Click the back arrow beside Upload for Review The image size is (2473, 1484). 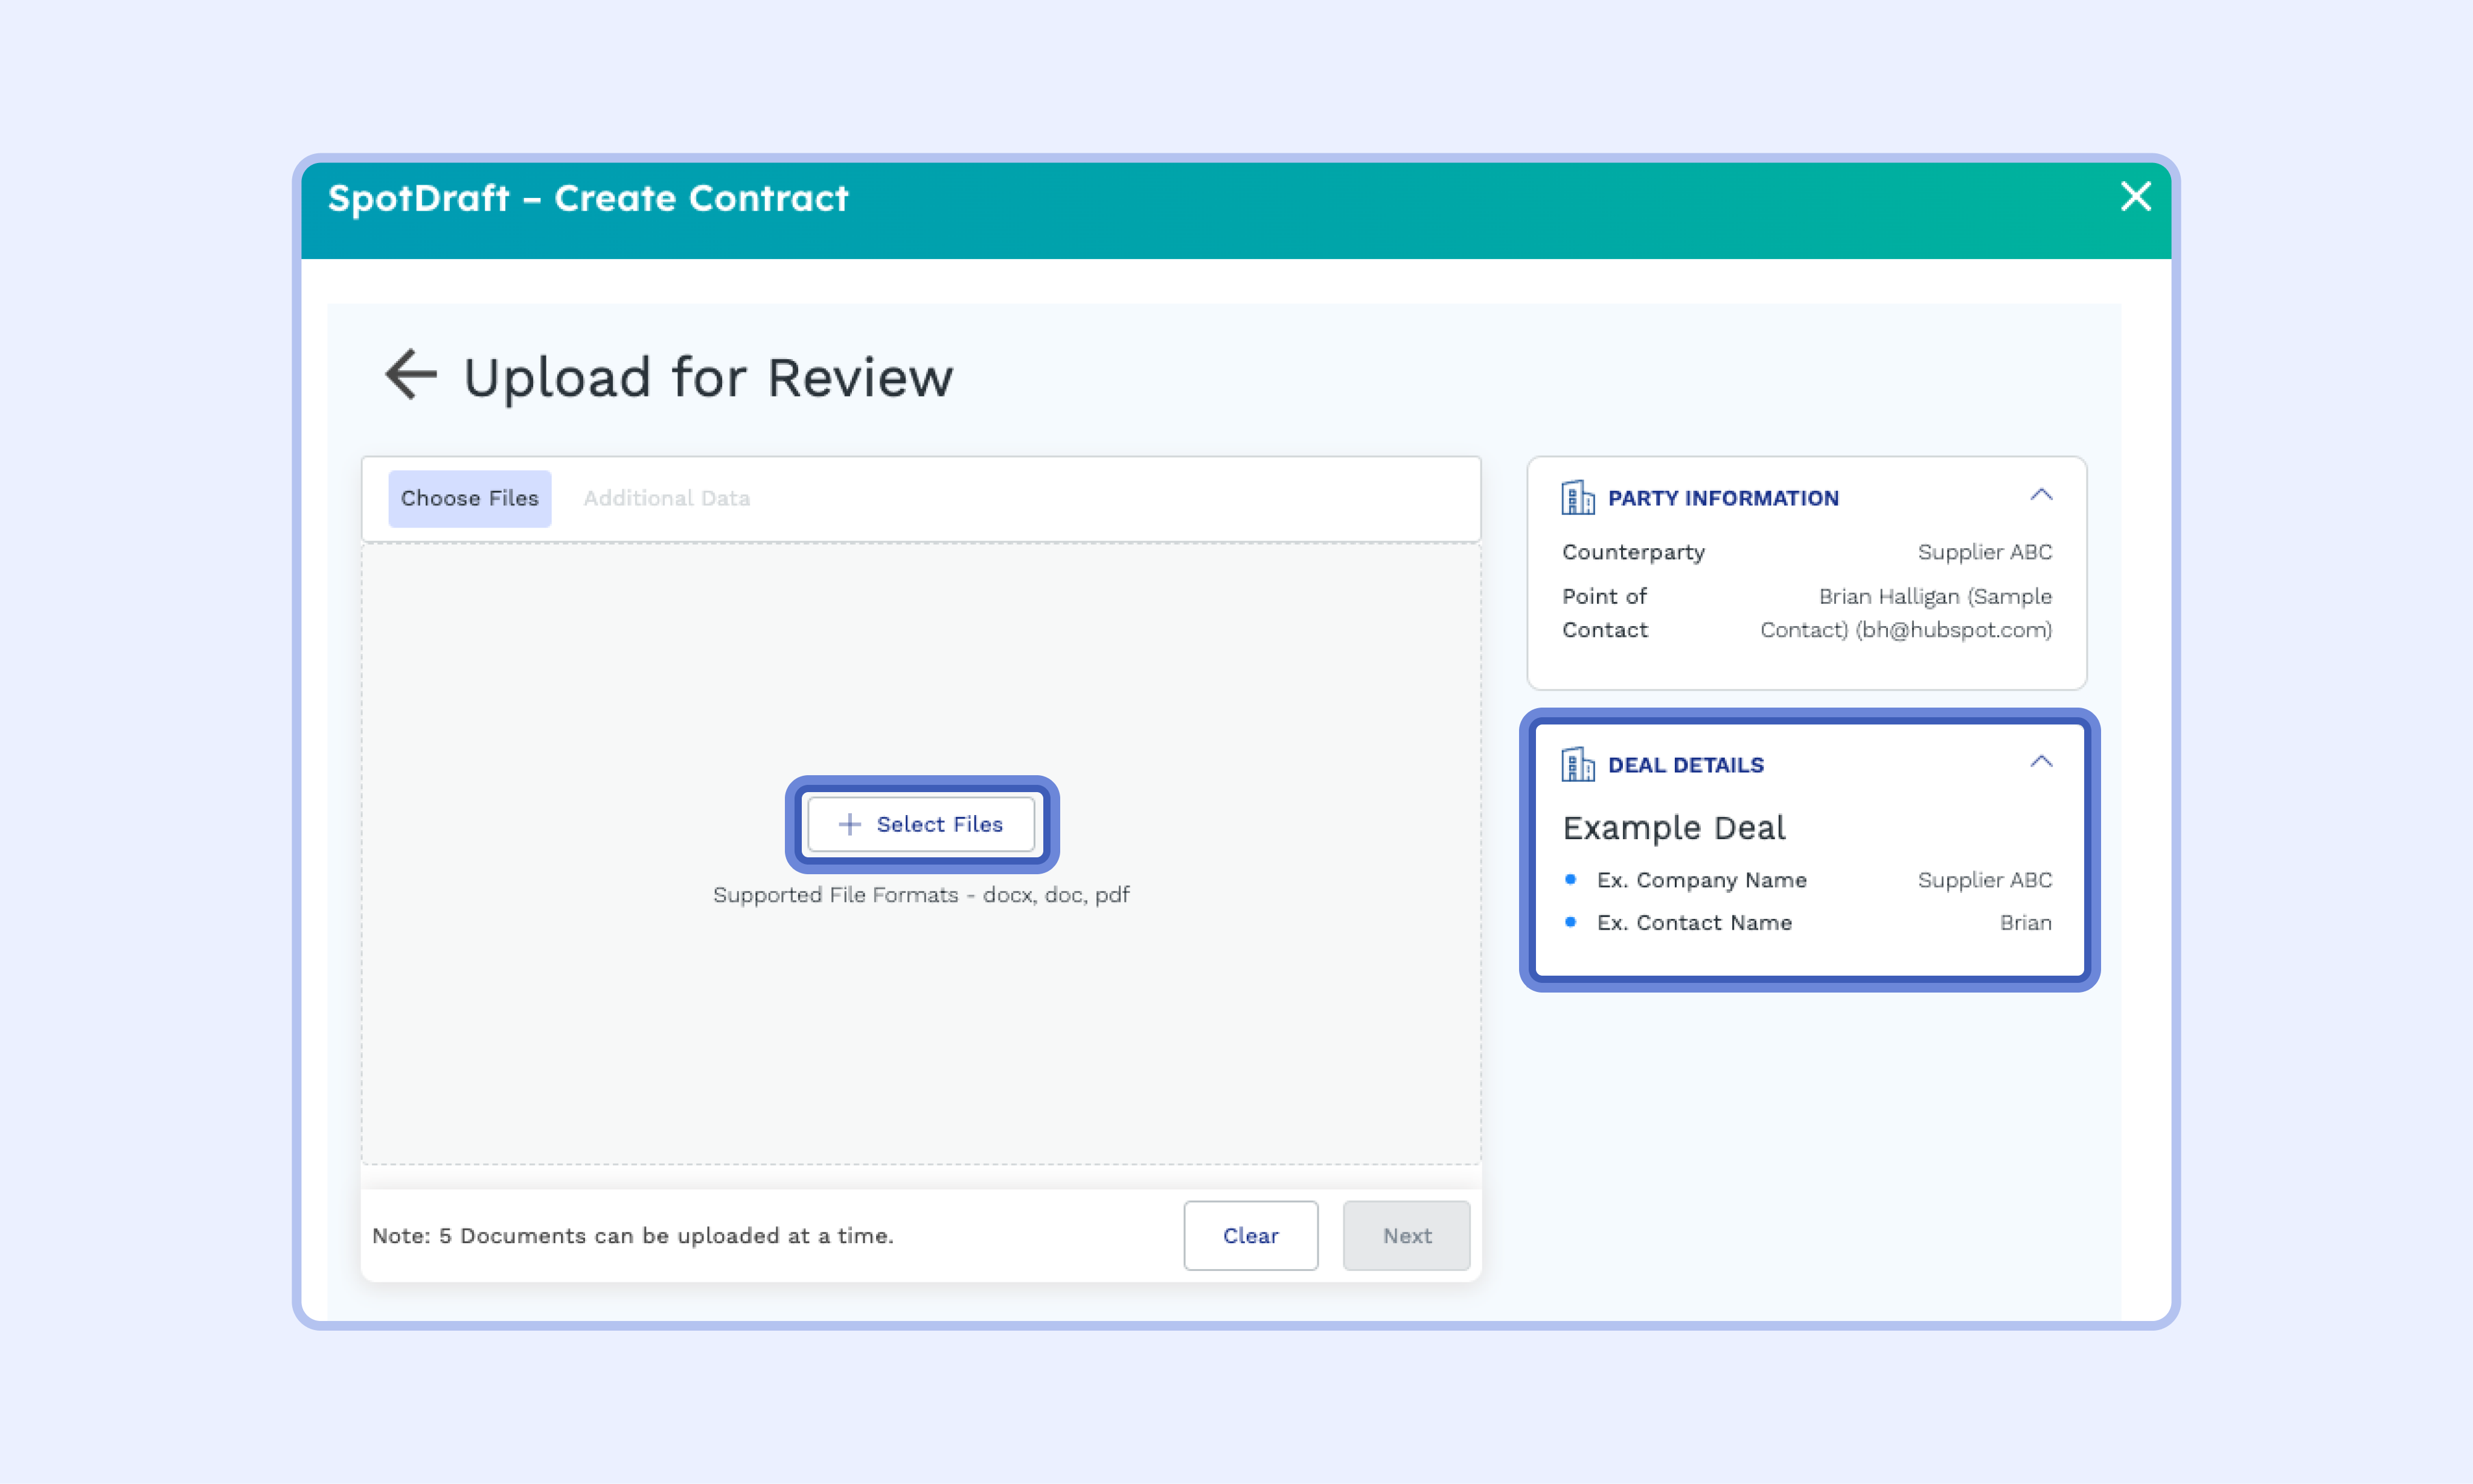[x=411, y=375]
